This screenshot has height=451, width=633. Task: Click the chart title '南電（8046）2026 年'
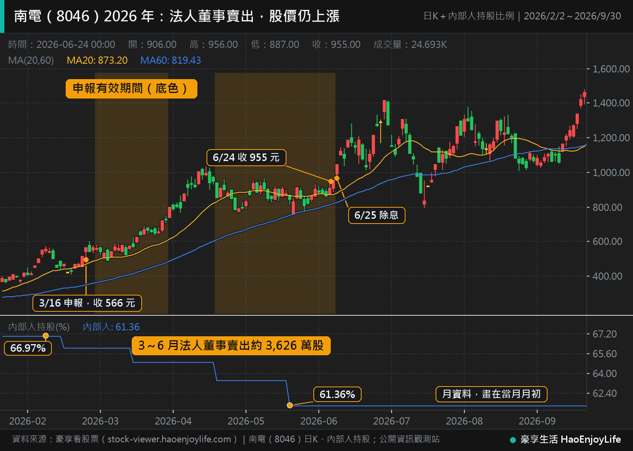point(84,16)
